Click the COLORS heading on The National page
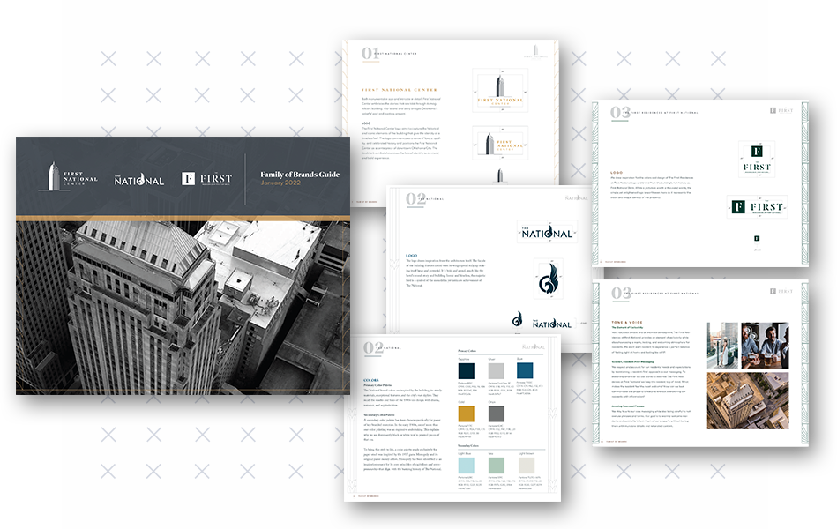837x529 pixels. pyautogui.click(x=371, y=380)
